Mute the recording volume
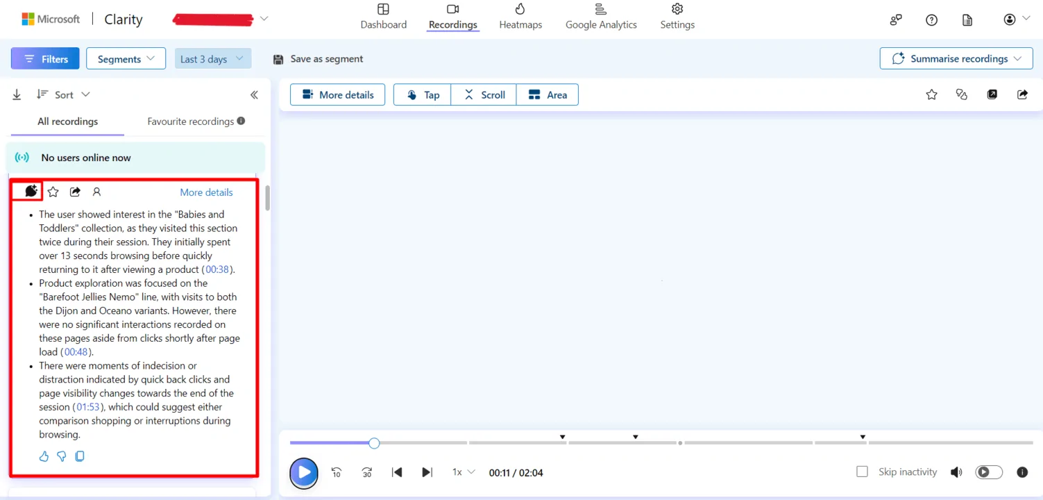The image size is (1043, 500). coord(956,472)
